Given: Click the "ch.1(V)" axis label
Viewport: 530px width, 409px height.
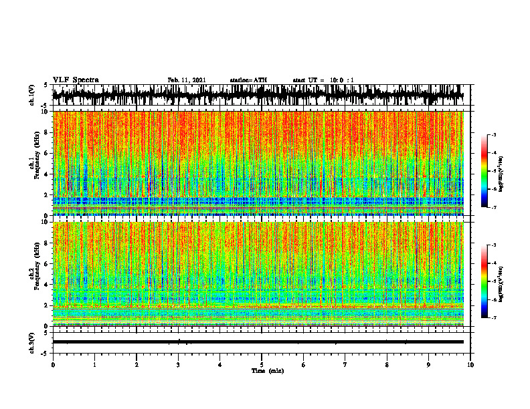Looking at the screenshot, I should (x=32, y=95).
